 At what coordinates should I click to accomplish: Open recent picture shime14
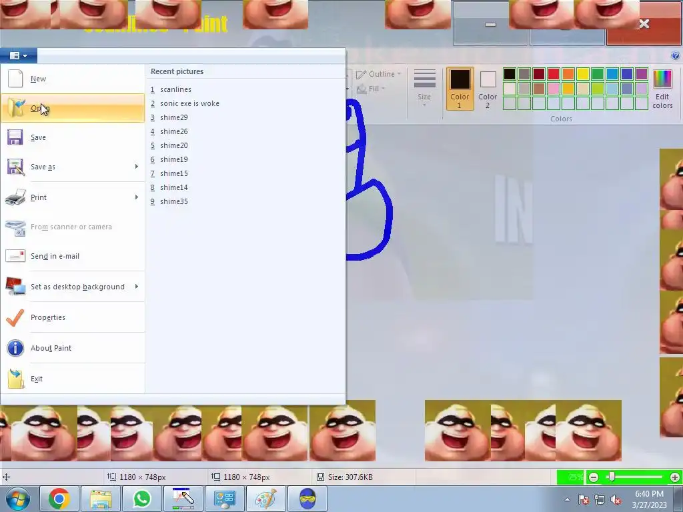click(x=169, y=187)
